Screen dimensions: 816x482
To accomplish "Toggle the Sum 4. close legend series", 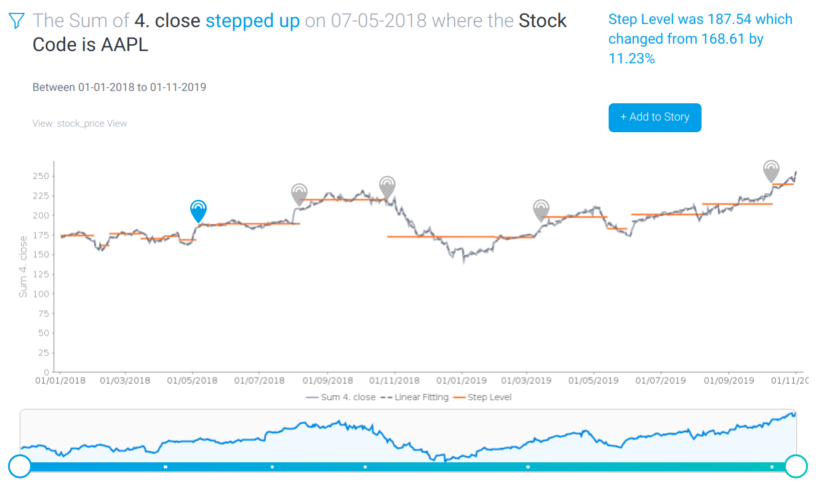I will point(340,397).
